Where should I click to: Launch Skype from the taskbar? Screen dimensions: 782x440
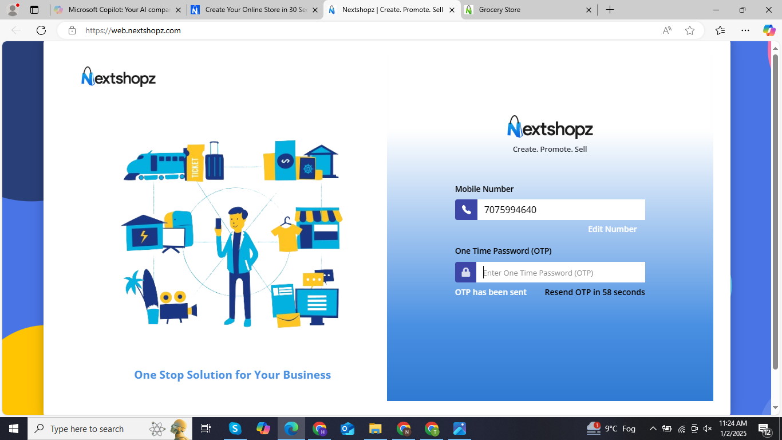235,429
